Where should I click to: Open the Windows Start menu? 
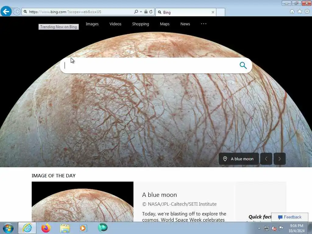tap(8, 228)
